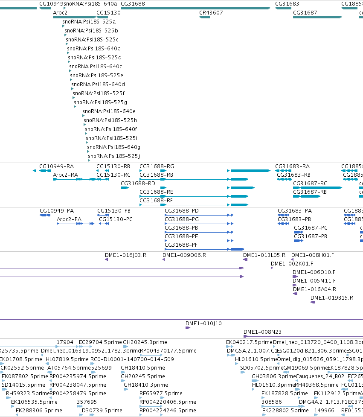
Task: Click the 'snoRNA:Psi18S-640b' label
Action: tap(94, 48)
